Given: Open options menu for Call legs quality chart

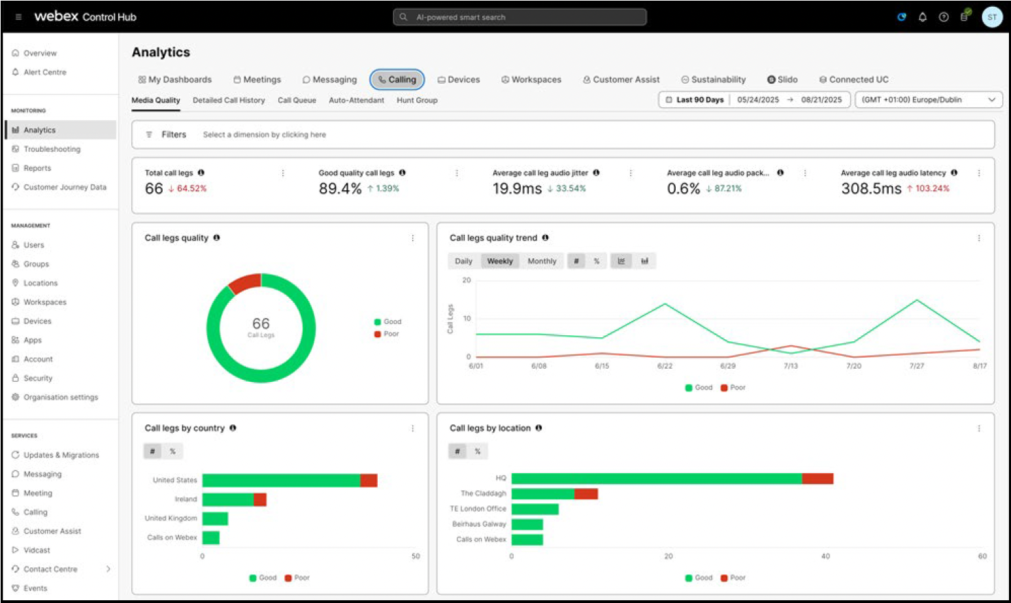Looking at the screenshot, I should pos(412,238).
